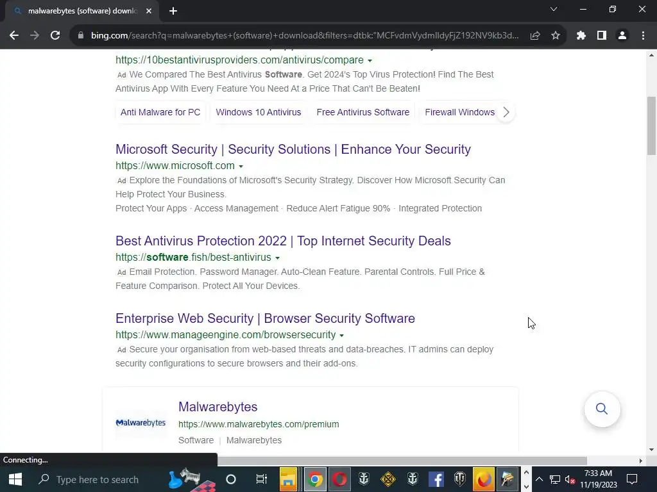Image resolution: width=657 pixels, height=492 pixels.
Task: Close the malwarebytes search tab
Action: (x=149, y=11)
